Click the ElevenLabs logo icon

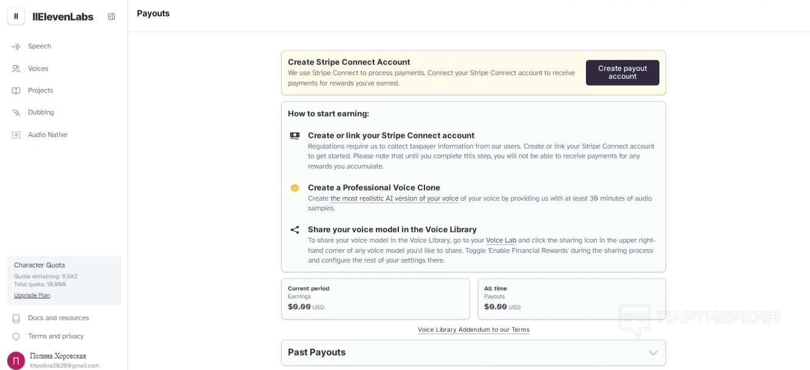click(16, 16)
